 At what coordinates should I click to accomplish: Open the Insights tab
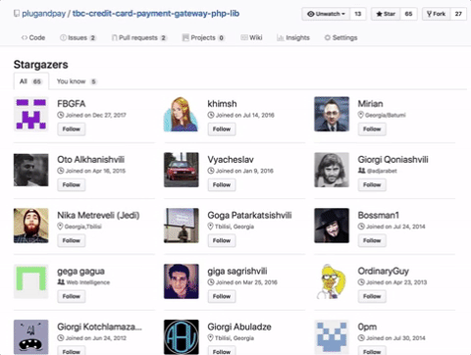click(x=293, y=37)
